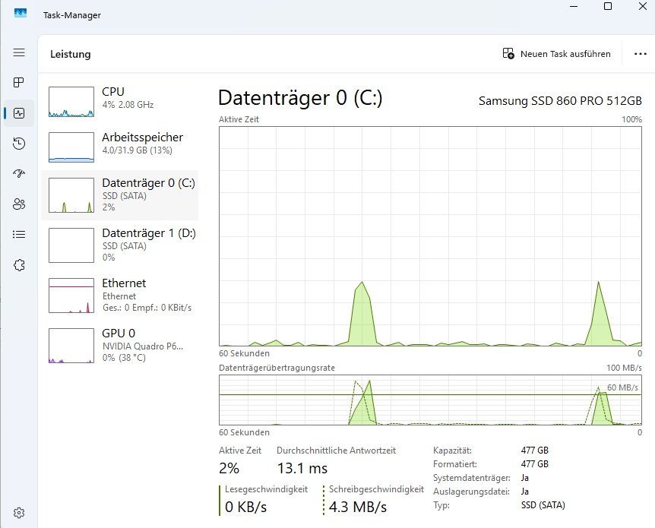Open the Processes page icon

coord(19,83)
